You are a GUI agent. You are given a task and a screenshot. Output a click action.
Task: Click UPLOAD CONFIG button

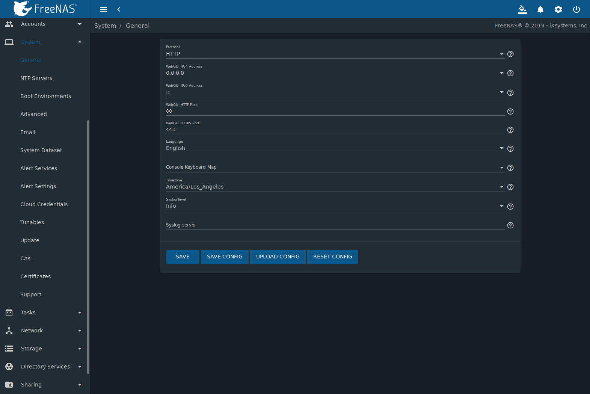pyautogui.click(x=278, y=257)
